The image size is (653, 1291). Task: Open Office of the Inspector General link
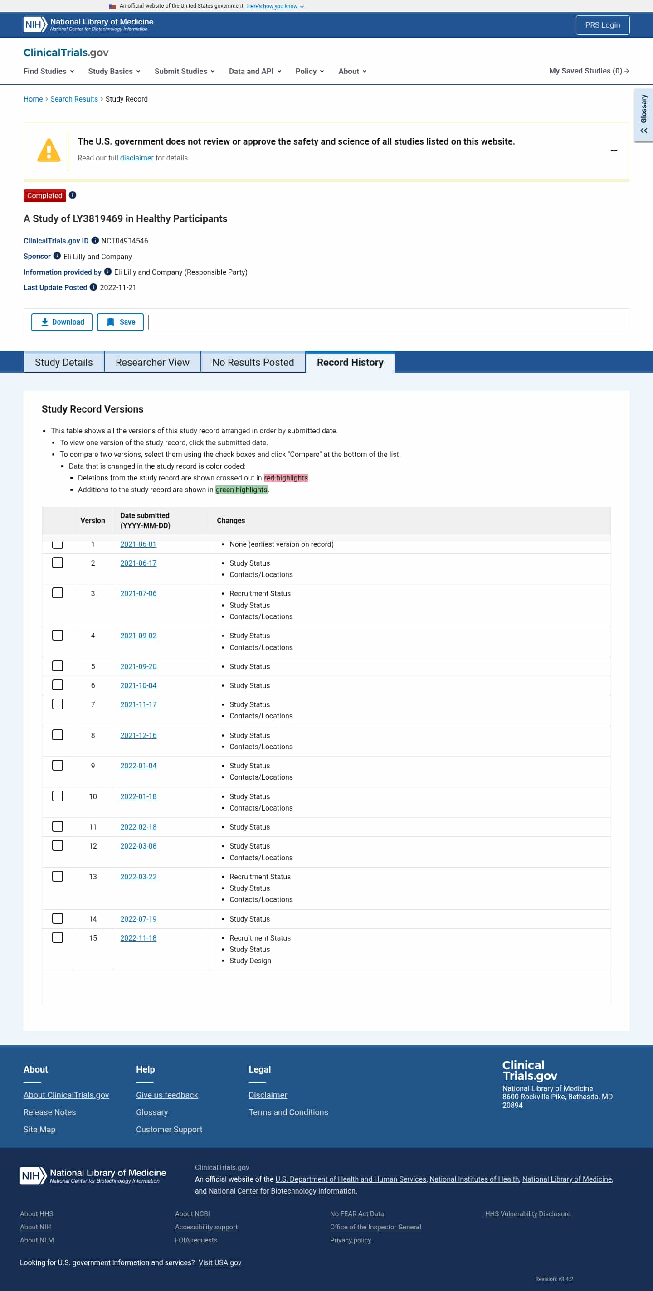(375, 1227)
